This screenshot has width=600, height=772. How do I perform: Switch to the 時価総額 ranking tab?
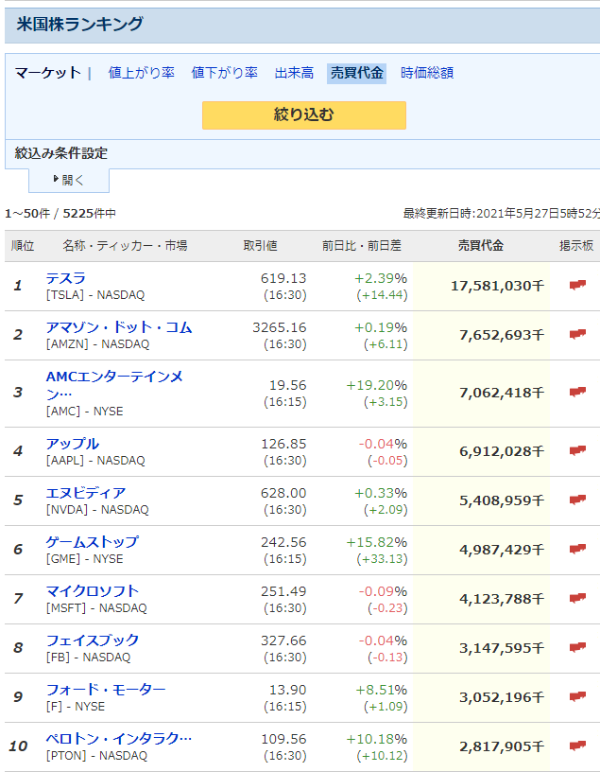coord(427,73)
